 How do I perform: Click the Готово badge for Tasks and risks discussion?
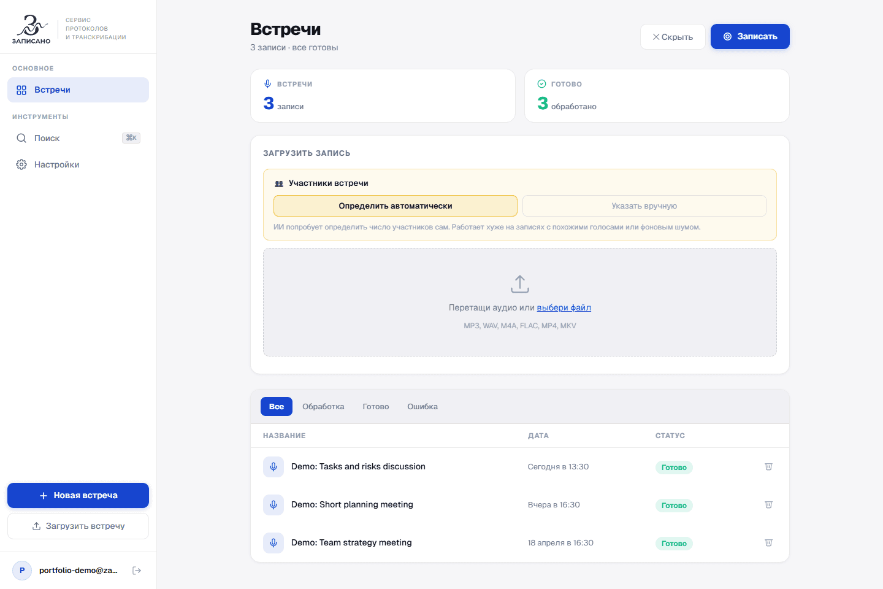pyautogui.click(x=674, y=468)
